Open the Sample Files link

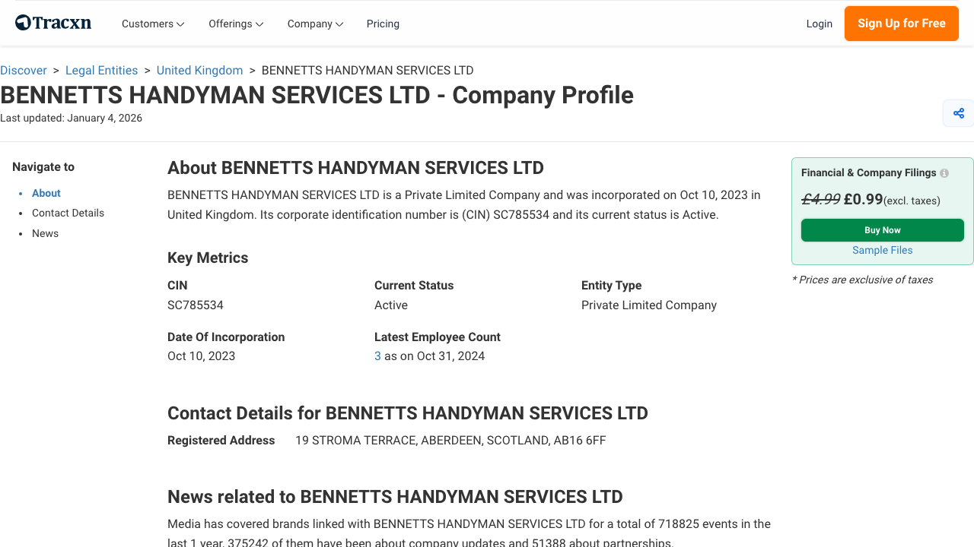[x=882, y=250]
